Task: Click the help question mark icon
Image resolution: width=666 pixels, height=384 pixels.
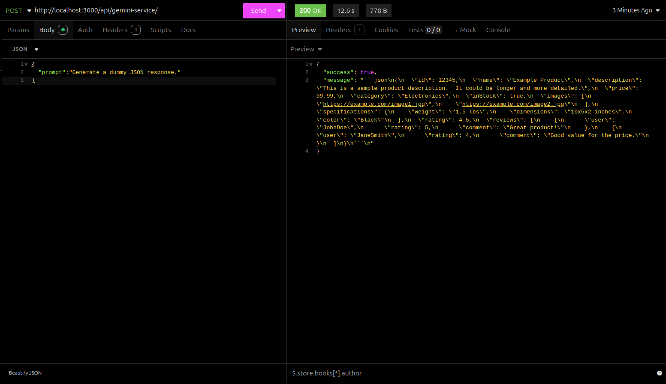Action: point(659,373)
